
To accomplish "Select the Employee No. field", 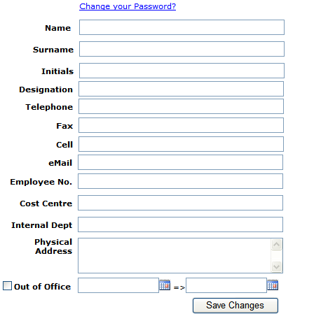I will pyautogui.click(x=180, y=181).
